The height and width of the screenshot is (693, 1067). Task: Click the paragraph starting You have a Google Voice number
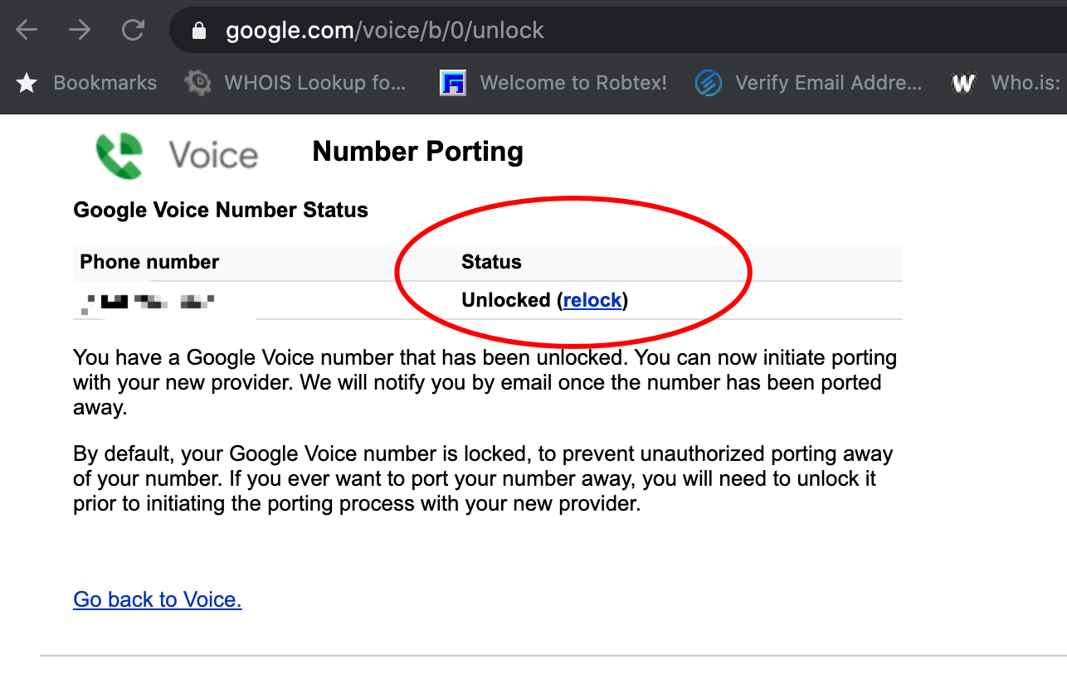point(485,383)
